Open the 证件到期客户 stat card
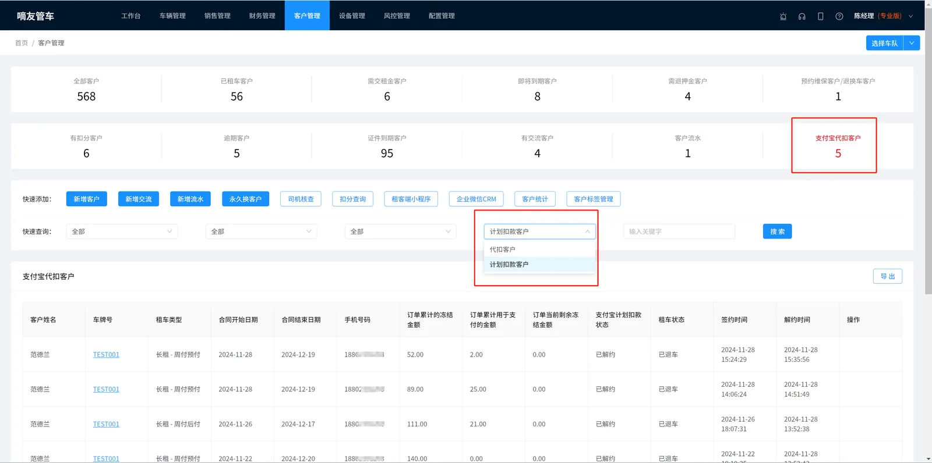 [387, 146]
